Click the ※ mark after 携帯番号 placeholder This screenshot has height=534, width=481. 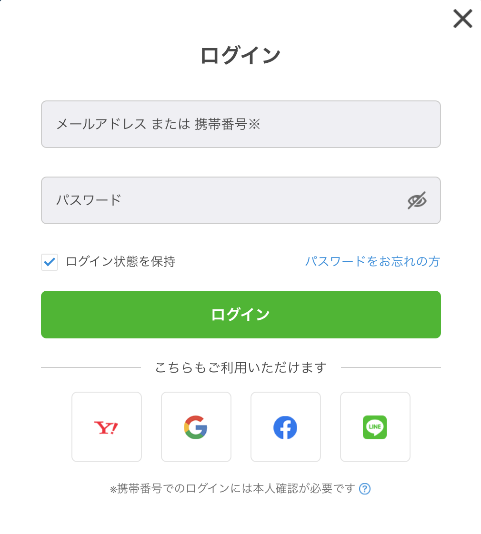254,125
